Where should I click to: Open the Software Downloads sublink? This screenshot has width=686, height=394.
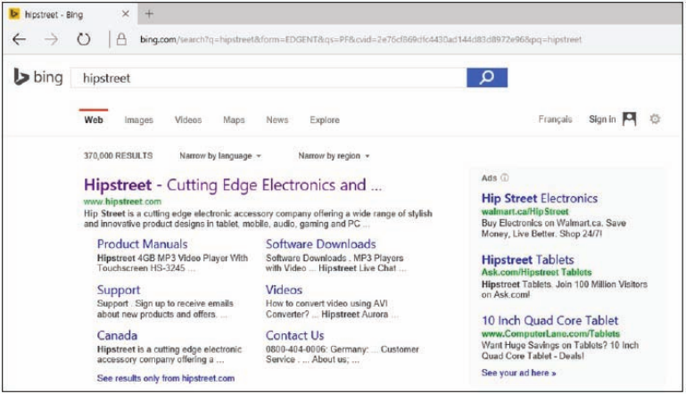click(x=320, y=244)
